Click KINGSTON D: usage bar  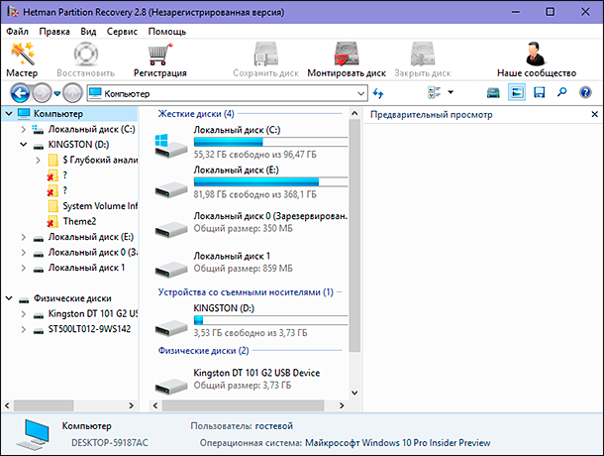pyautogui.click(x=270, y=320)
